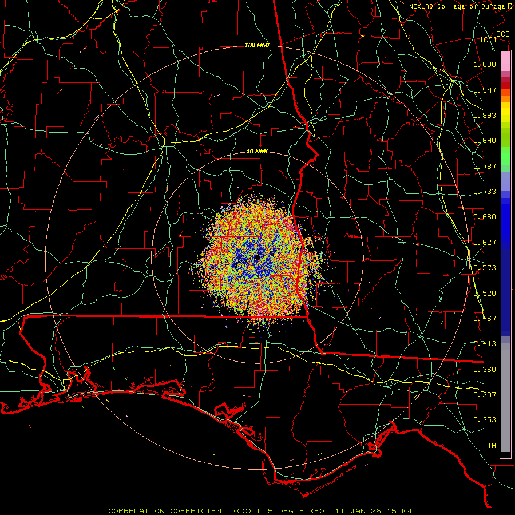Viewport: 515px width, 515px height.
Task: Click the "CORRELATION COEFFICIENT (CC)" caption text
Action: 180,511
